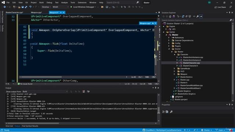Expand the Weapon folder in Solution Explorer

coord(174,74)
